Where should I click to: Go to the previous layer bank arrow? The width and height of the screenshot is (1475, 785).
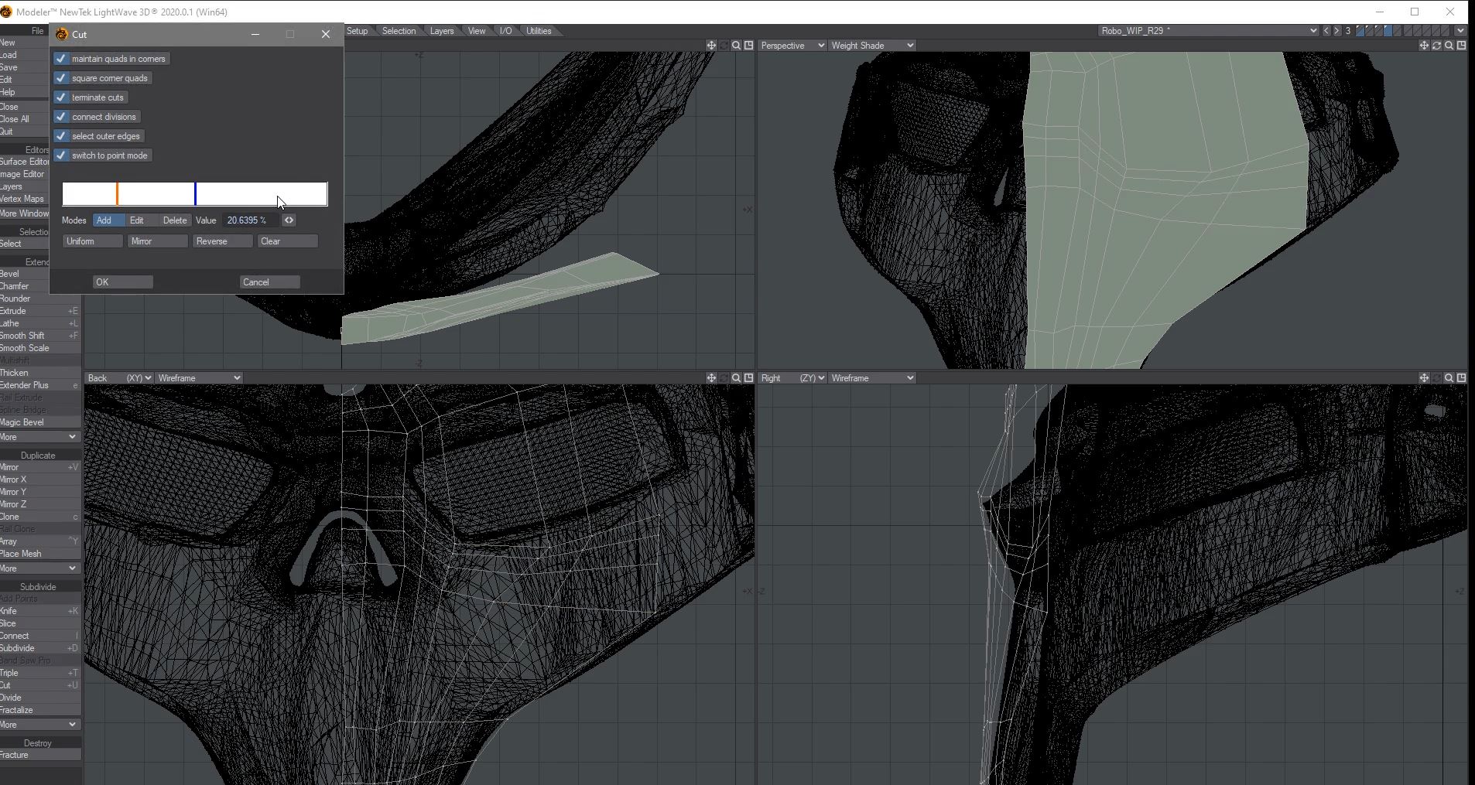click(1326, 31)
